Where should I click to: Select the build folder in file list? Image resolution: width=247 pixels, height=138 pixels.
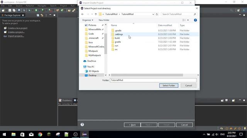117,38
